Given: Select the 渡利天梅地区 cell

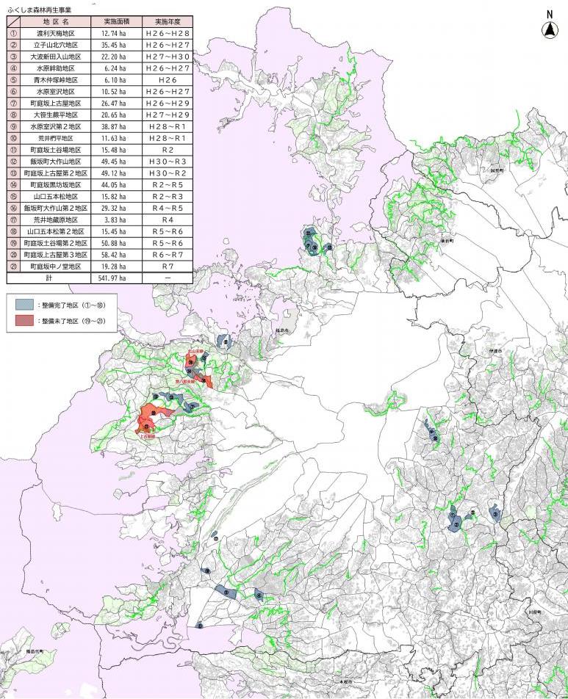Looking at the screenshot, I should [x=56, y=34].
